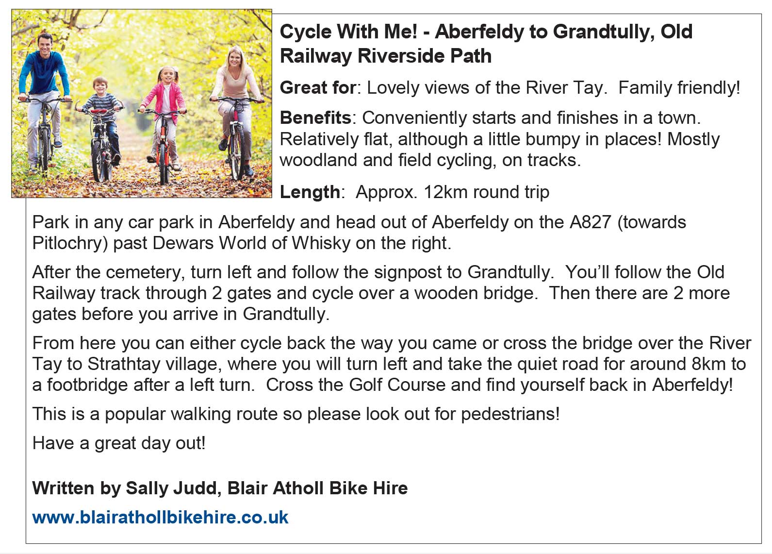Click the 'Cross the Golf Course' sentence
This screenshot has height=554, width=772.
499,385
